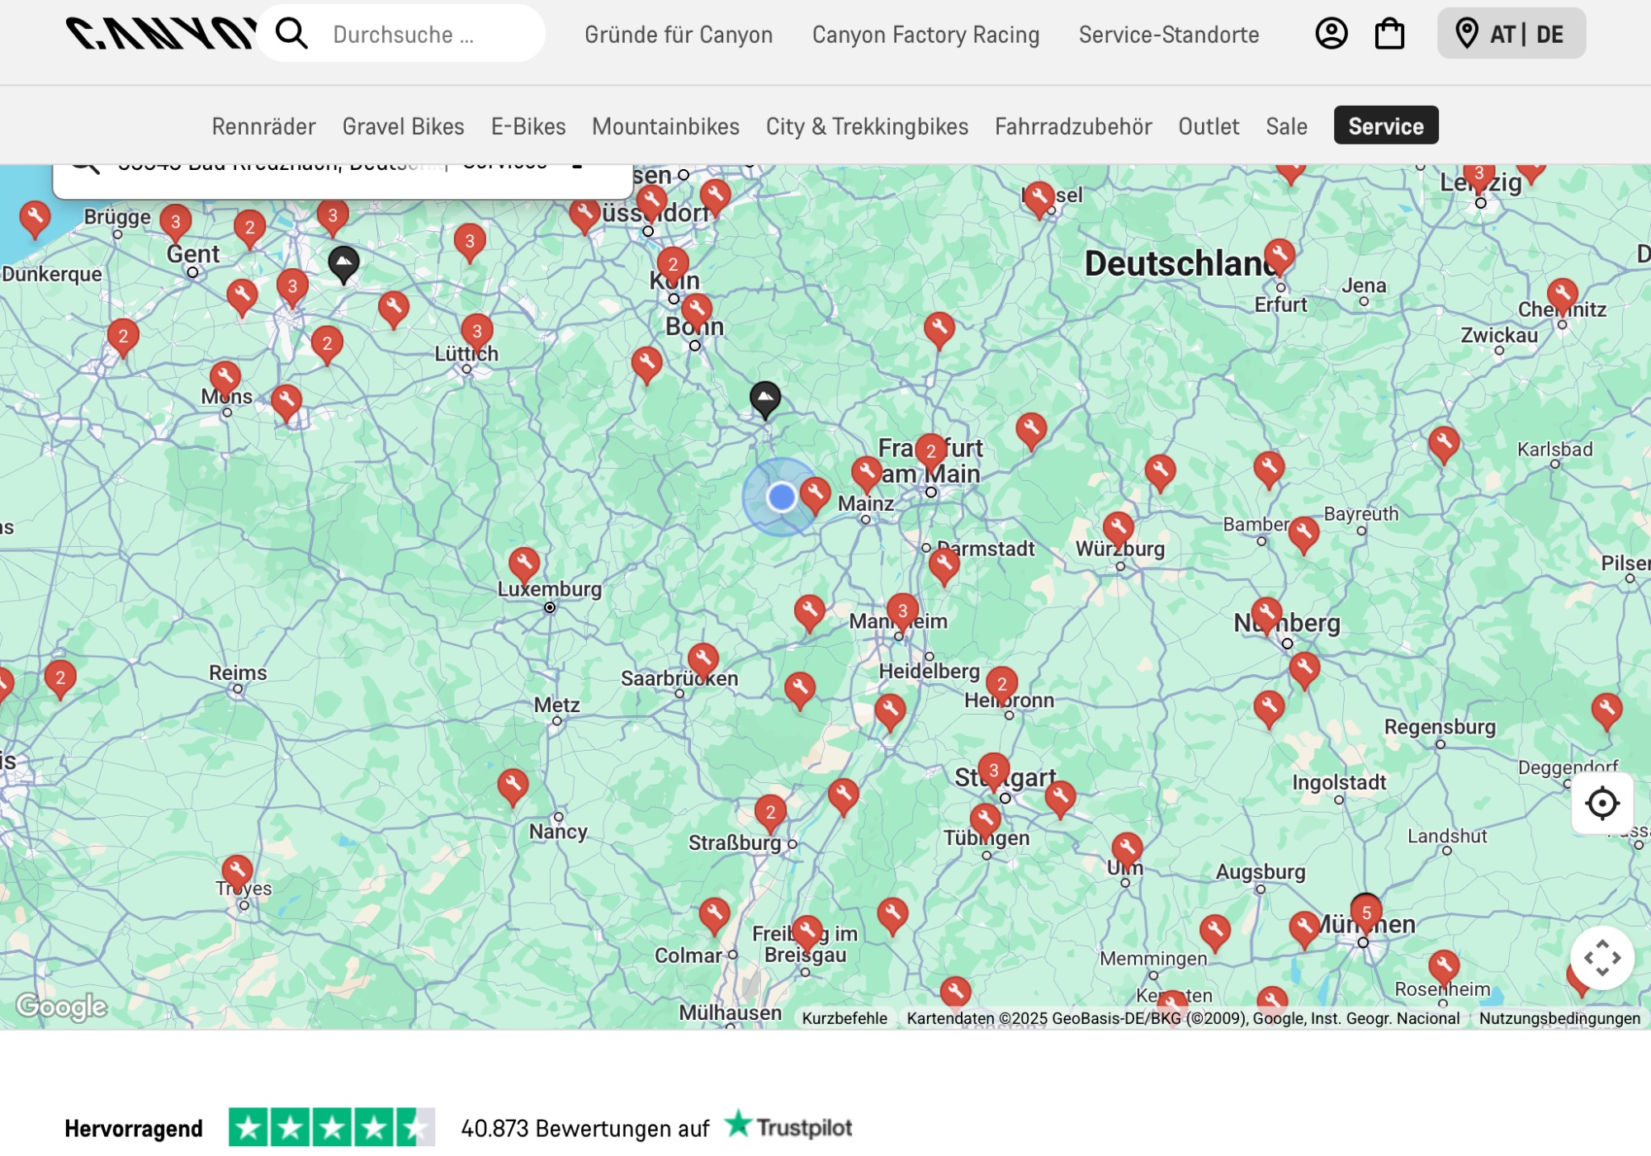Select wrench service pin near Saarbrücken
Viewport: 1651px width, 1156px height.
pyautogui.click(x=703, y=659)
